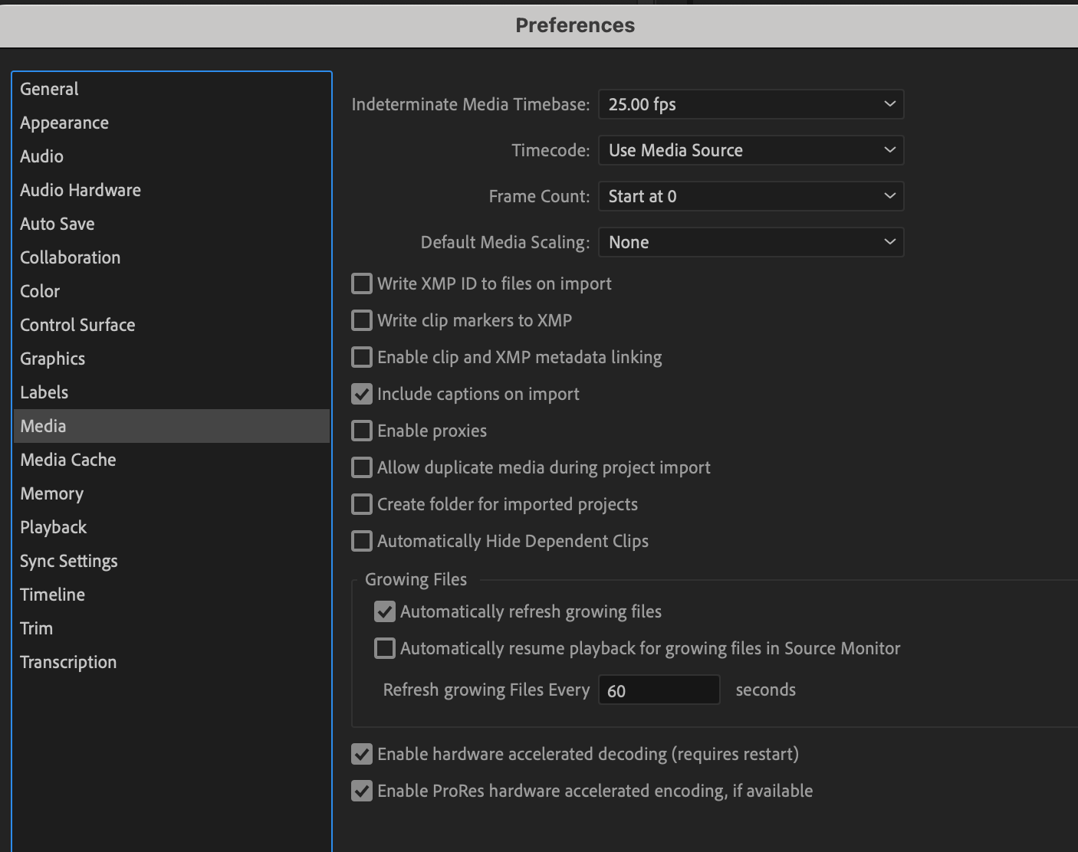The width and height of the screenshot is (1078, 852).
Task: Enable clip and XMP metadata linking
Action: click(361, 357)
